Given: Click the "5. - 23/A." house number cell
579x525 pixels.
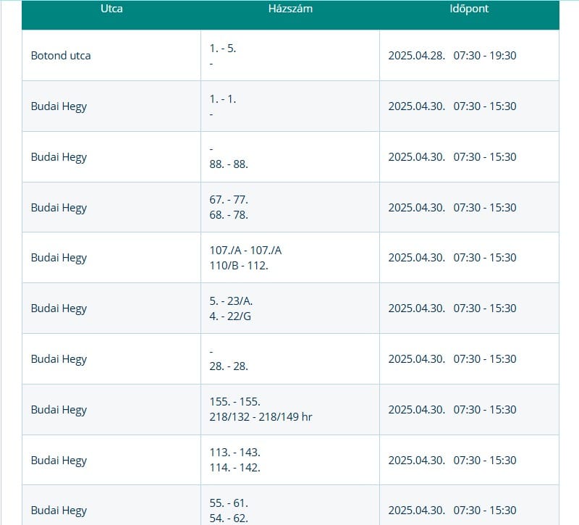Looking at the screenshot, I should (x=232, y=301).
